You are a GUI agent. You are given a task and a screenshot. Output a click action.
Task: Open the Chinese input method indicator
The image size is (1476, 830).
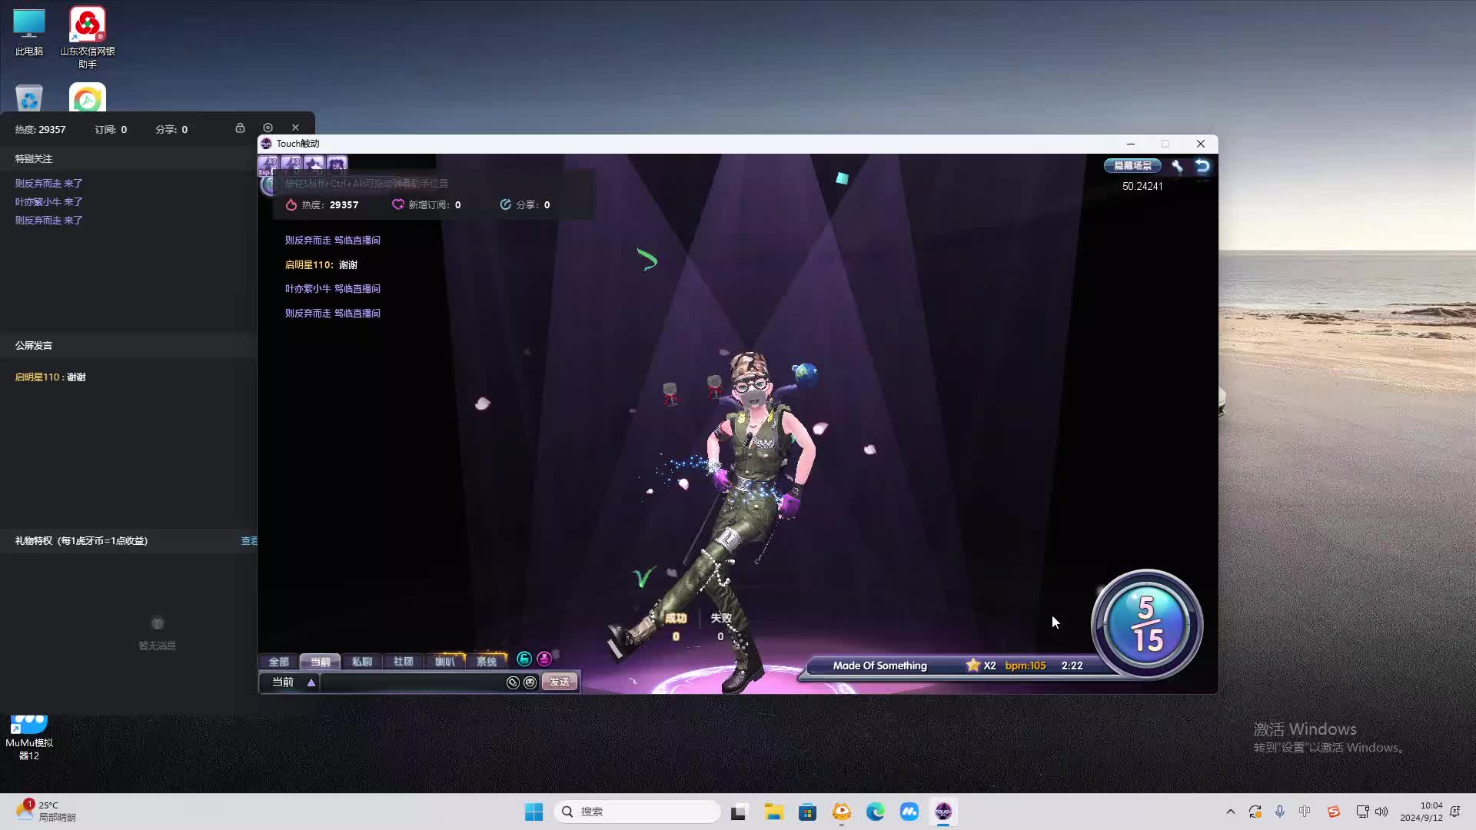click(1305, 812)
